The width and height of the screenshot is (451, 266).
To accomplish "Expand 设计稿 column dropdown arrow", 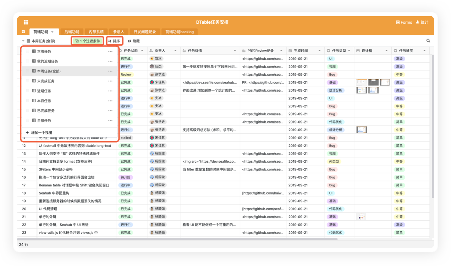I will 387,51.
